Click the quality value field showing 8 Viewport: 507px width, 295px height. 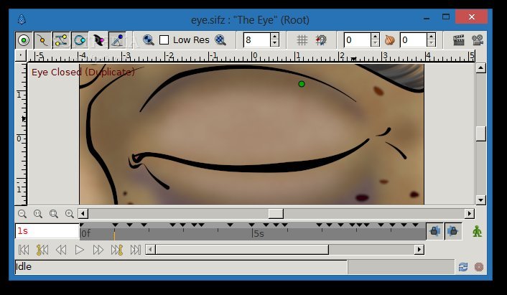click(257, 40)
